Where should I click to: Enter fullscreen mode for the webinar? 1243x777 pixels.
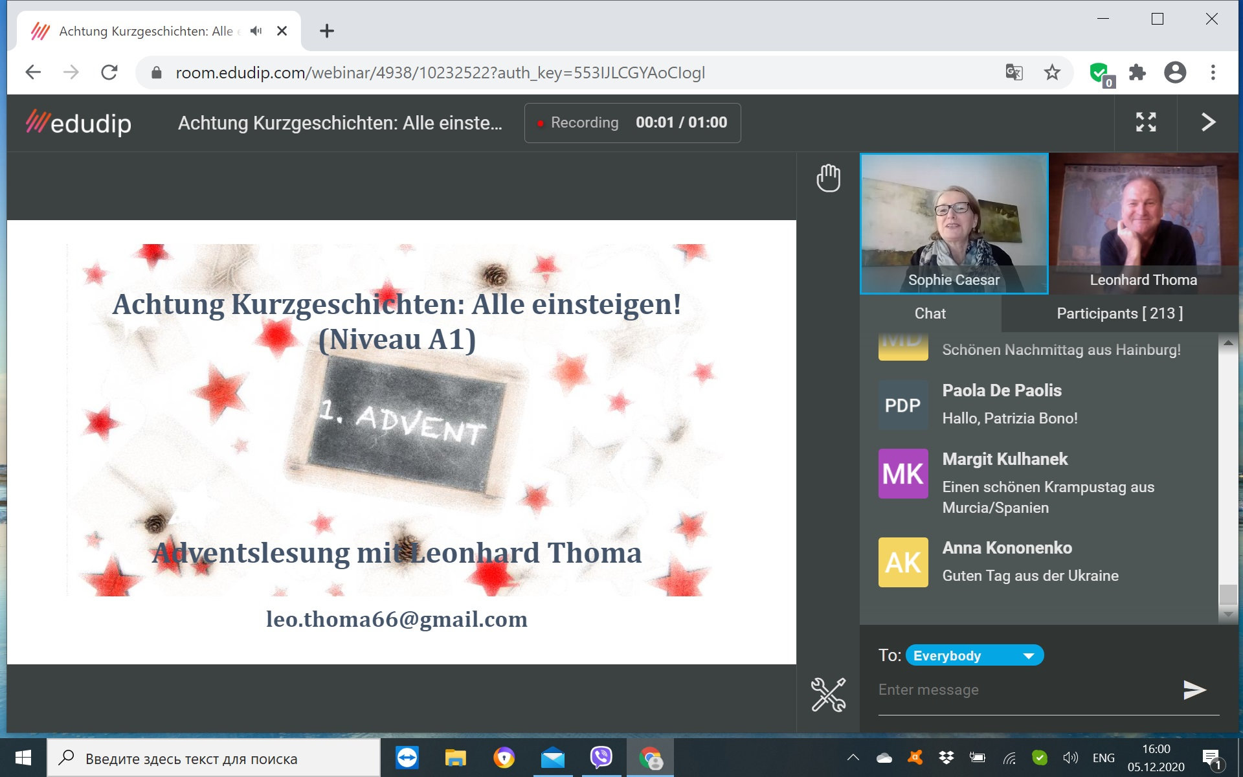pos(1146,122)
